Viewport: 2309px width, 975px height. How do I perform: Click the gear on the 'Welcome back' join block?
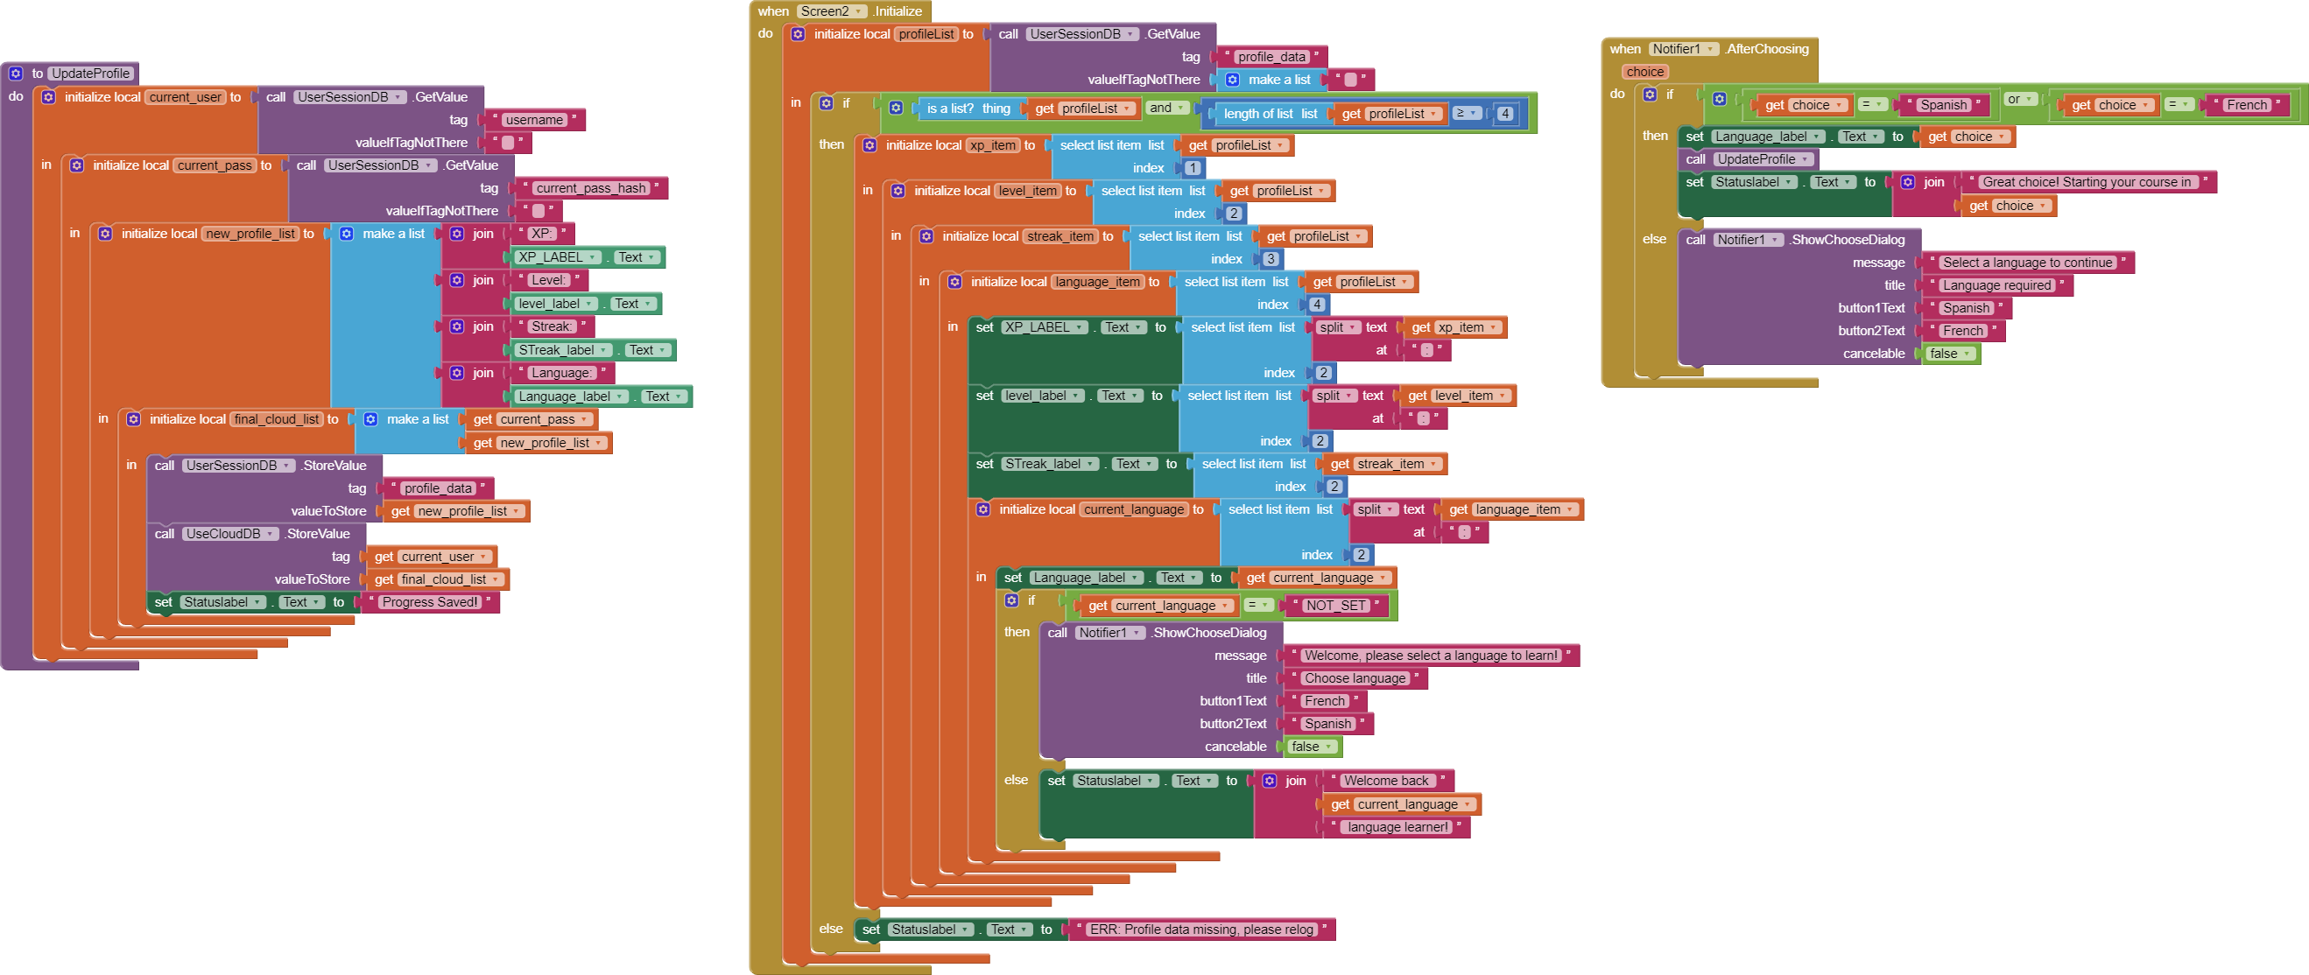(1270, 782)
